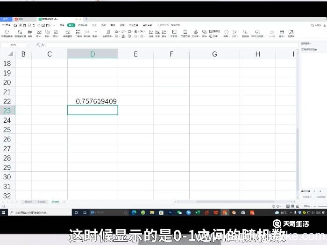The height and width of the screenshot is (245, 327).
Task: Open the pie chart type dropdown
Action: pos(130,36)
